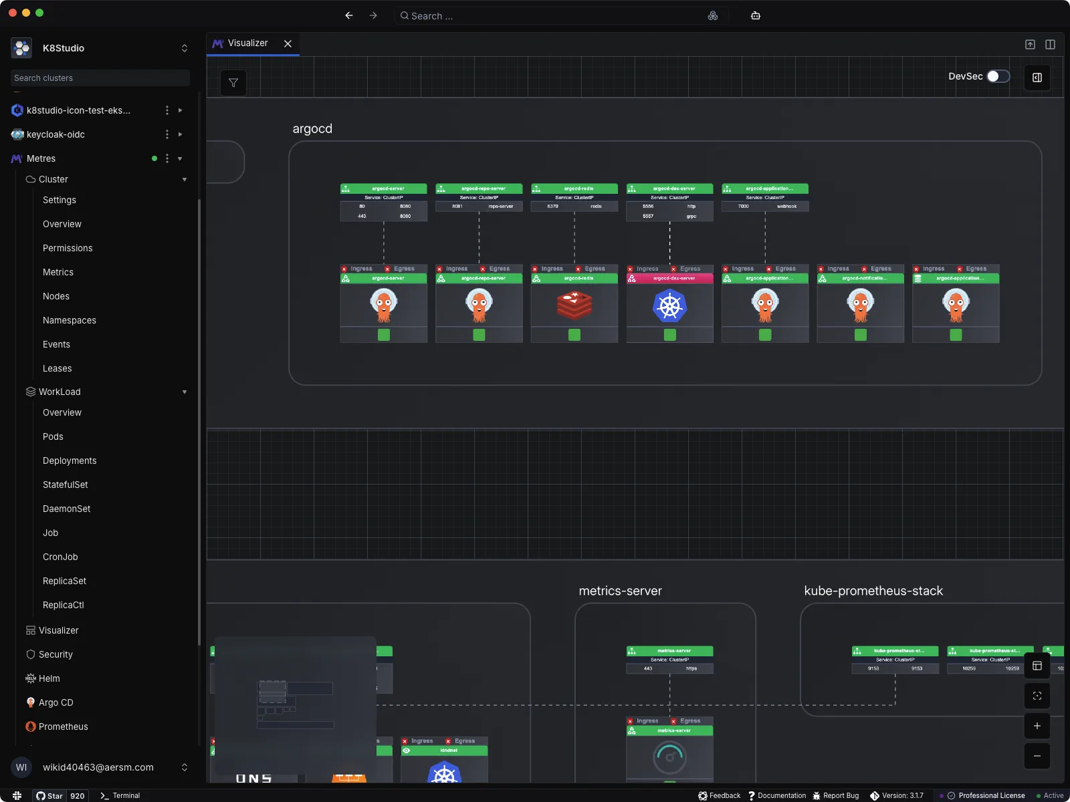
Task: Click the K8Studio logo icon
Action: point(22,48)
